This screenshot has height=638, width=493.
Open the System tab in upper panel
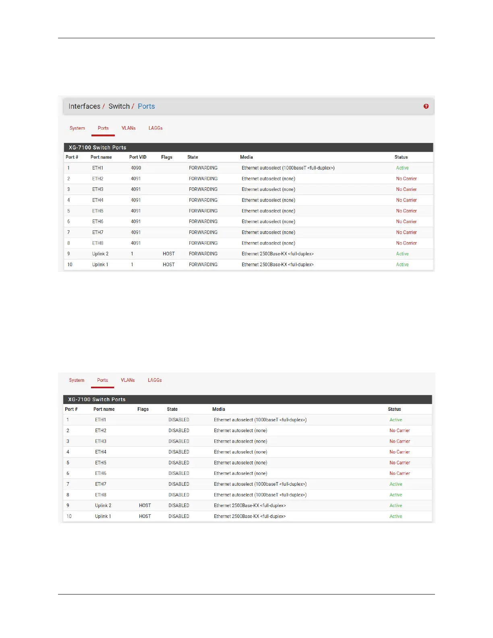pos(77,128)
